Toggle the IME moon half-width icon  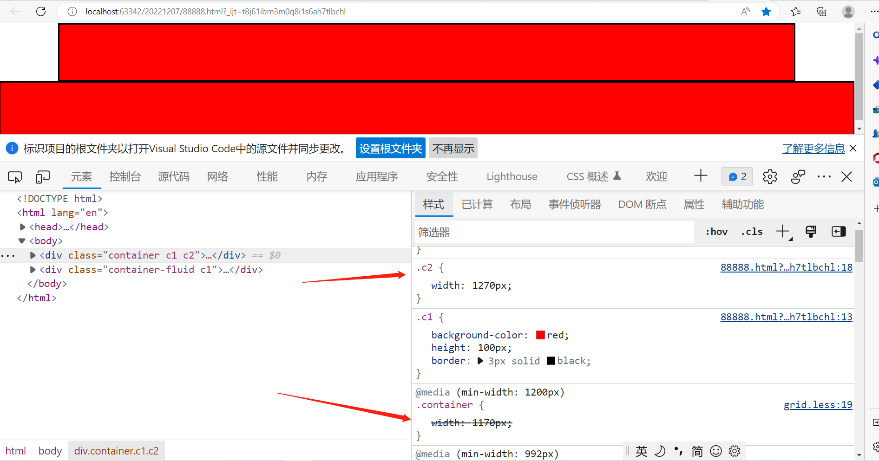coord(660,451)
